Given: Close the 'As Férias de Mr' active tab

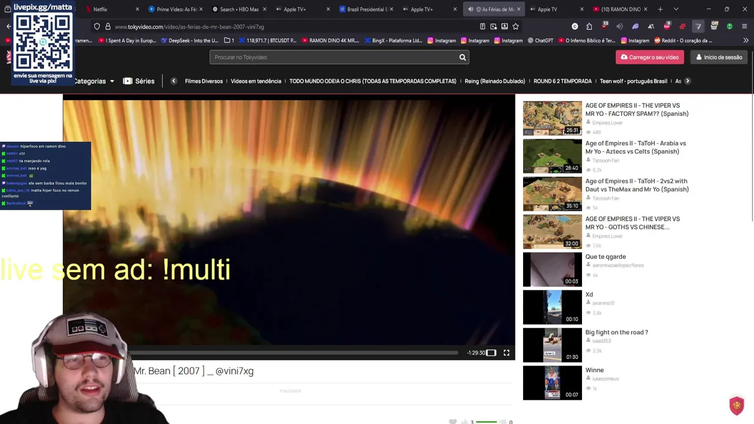Looking at the screenshot, I should coord(518,9).
